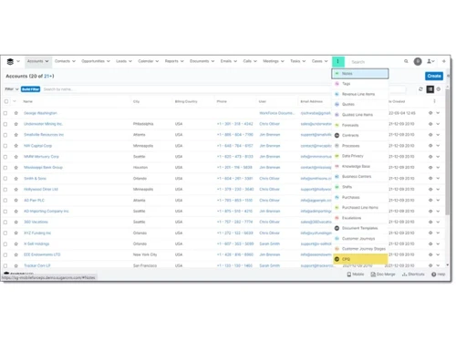The image size is (456, 342).
Task: Star the Tracker Com LP account
Action: click(x=16, y=265)
